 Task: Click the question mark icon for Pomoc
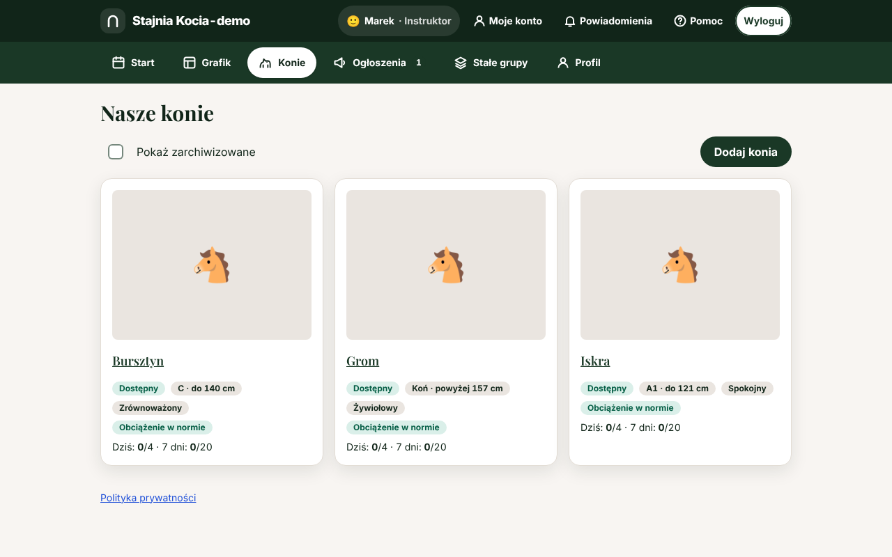coord(680,21)
